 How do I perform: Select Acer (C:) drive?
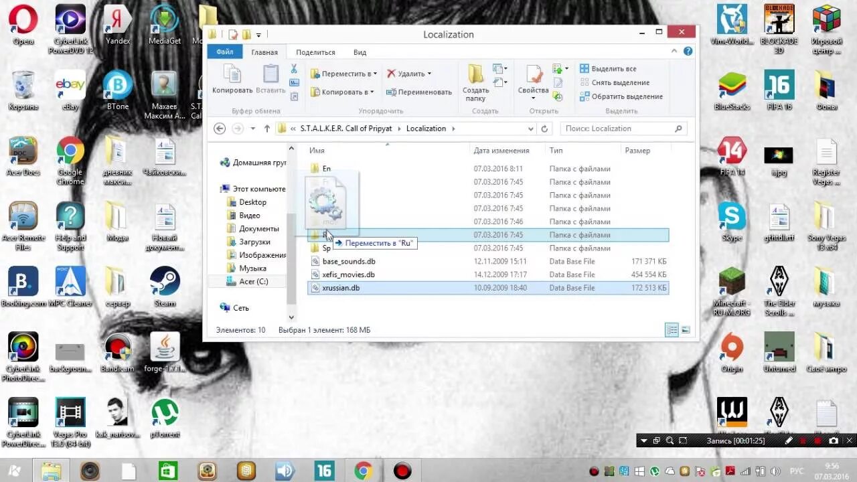pyautogui.click(x=253, y=281)
